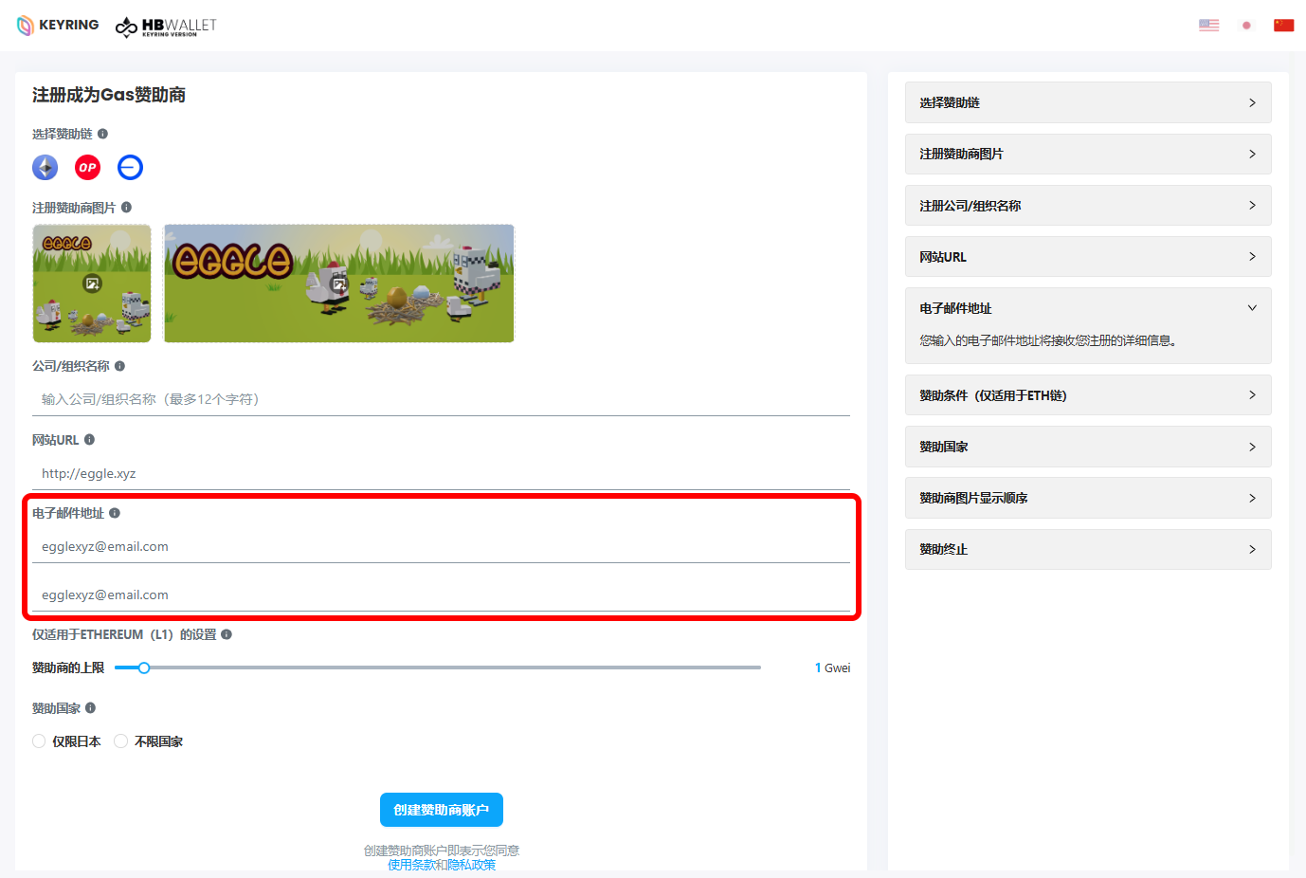
Task: Click the wide sponsor banner image thumbnail
Action: (338, 284)
